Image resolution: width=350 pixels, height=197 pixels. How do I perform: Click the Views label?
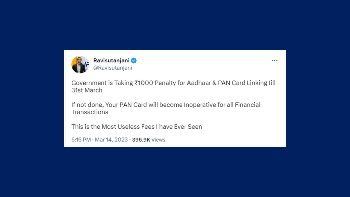coord(158,140)
